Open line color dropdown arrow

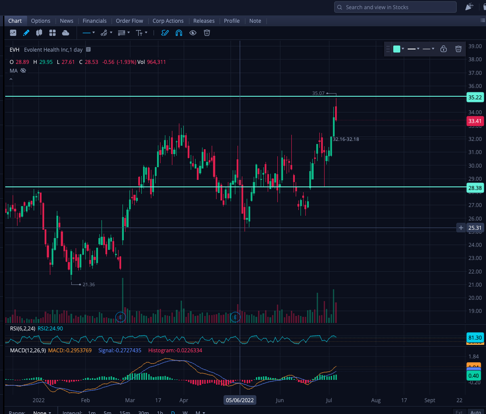[x=403, y=49]
